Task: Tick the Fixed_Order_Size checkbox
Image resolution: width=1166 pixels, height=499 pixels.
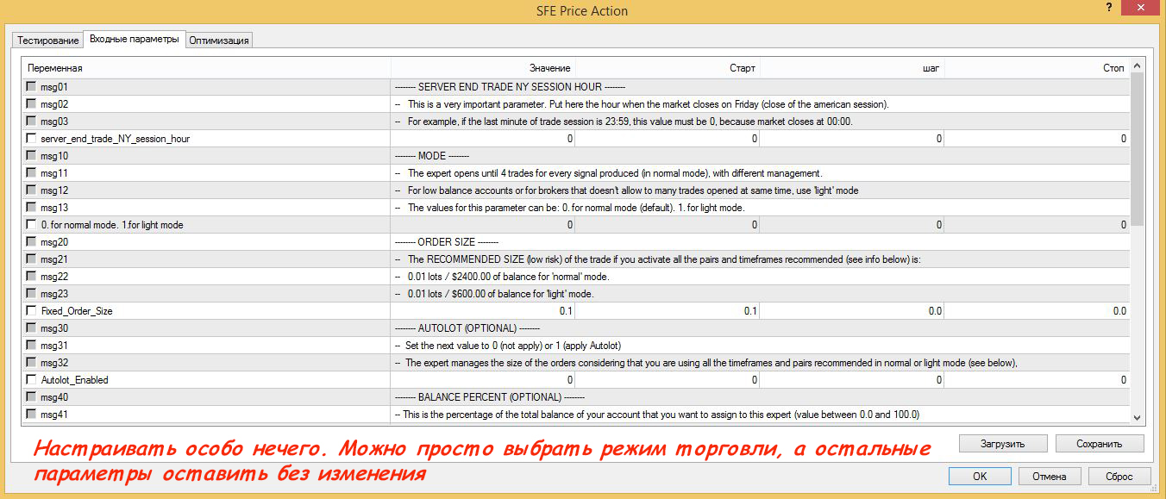Action: [32, 311]
